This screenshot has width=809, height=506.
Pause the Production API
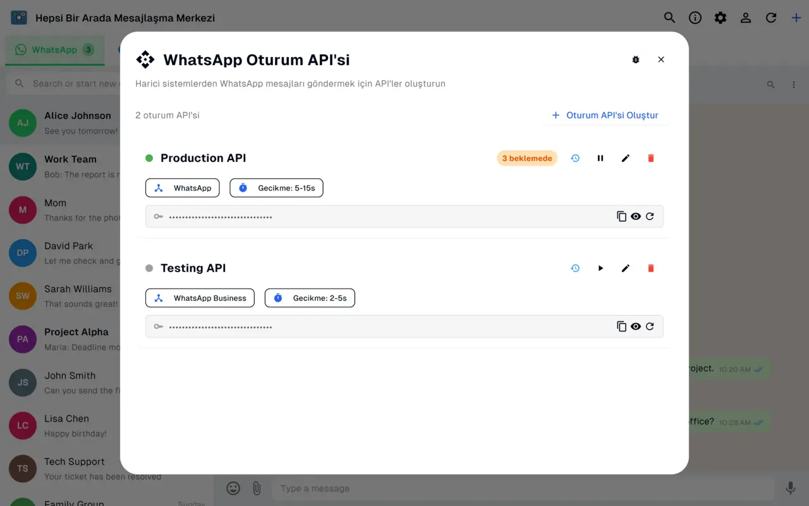600,158
